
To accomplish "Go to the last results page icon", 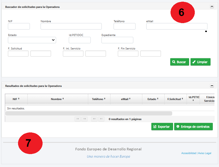I will tap(101, 119).
